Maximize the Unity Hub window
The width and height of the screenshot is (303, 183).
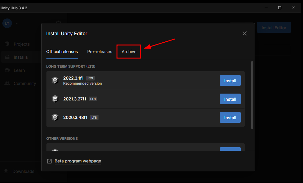click(x=279, y=8)
